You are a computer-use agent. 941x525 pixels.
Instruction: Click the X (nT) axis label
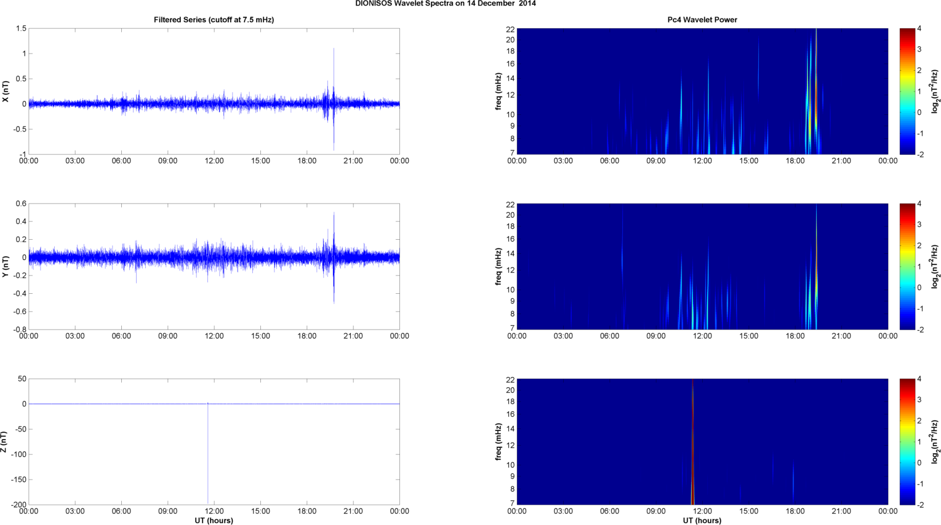(x=6, y=92)
